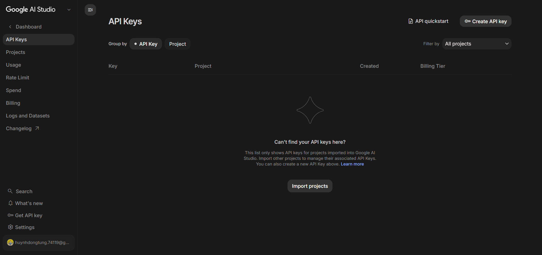Click the Project column header

(x=203, y=66)
